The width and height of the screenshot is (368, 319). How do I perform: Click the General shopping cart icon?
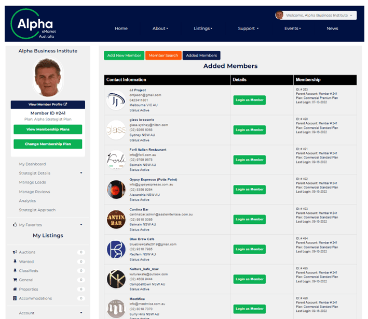(x=15, y=280)
